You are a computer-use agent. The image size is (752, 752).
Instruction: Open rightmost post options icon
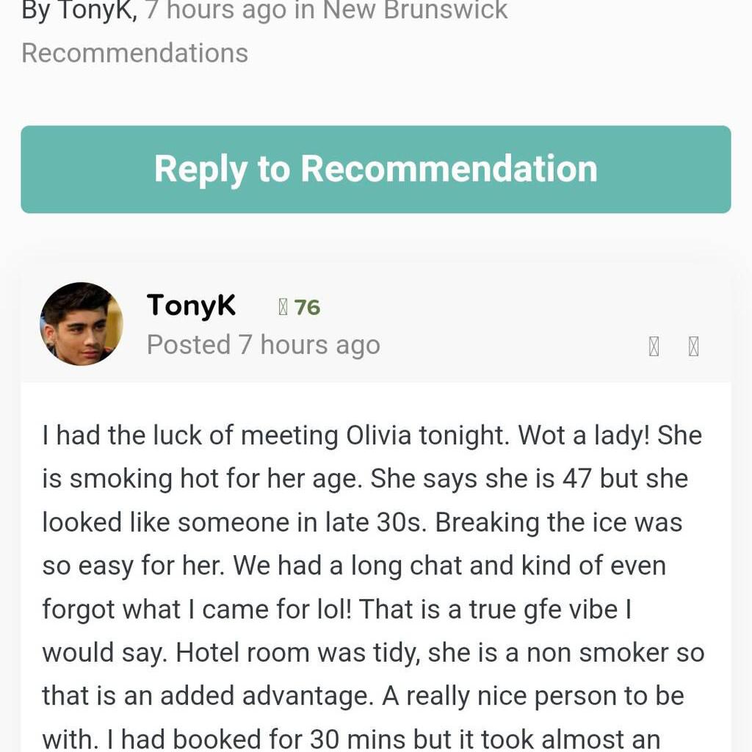[693, 347]
